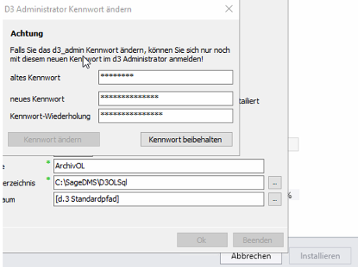Click the altes Kennwort label
The width and height of the screenshot is (358, 267).
tap(34, 78)
